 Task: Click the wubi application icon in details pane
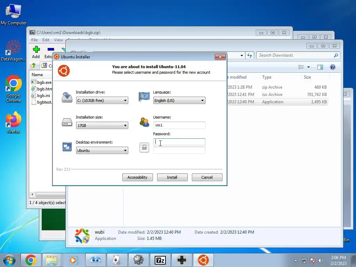coord(82,236)
